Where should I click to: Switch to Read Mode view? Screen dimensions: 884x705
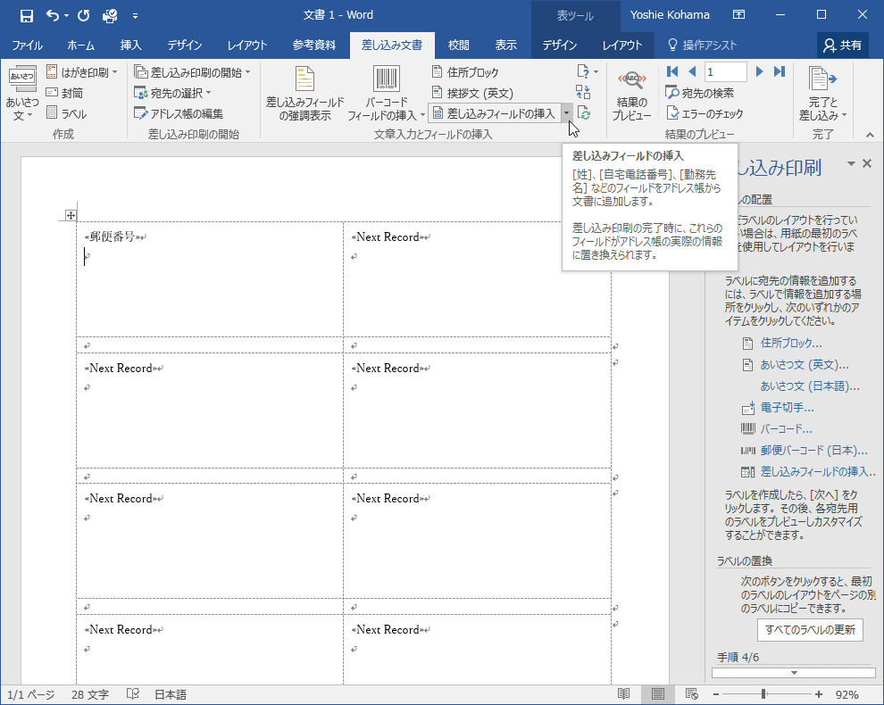[x=623, y=694]
